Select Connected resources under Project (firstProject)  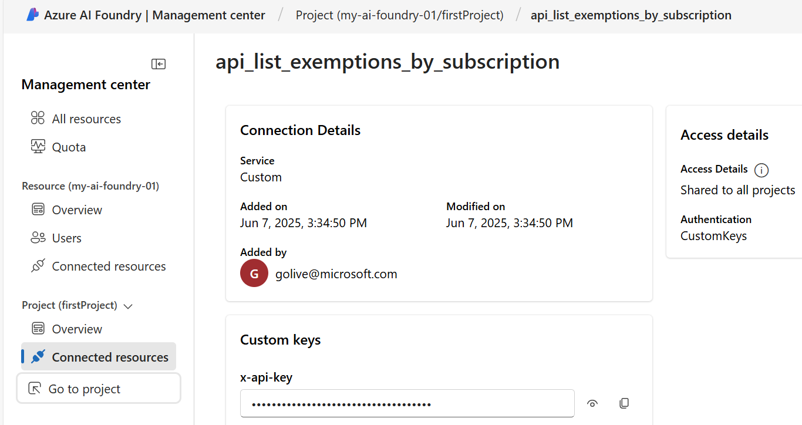pos(99,357)
